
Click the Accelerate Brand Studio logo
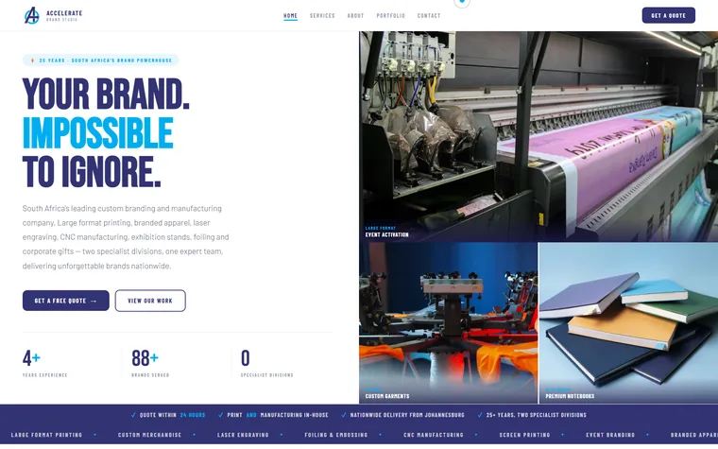pos(53,15)
